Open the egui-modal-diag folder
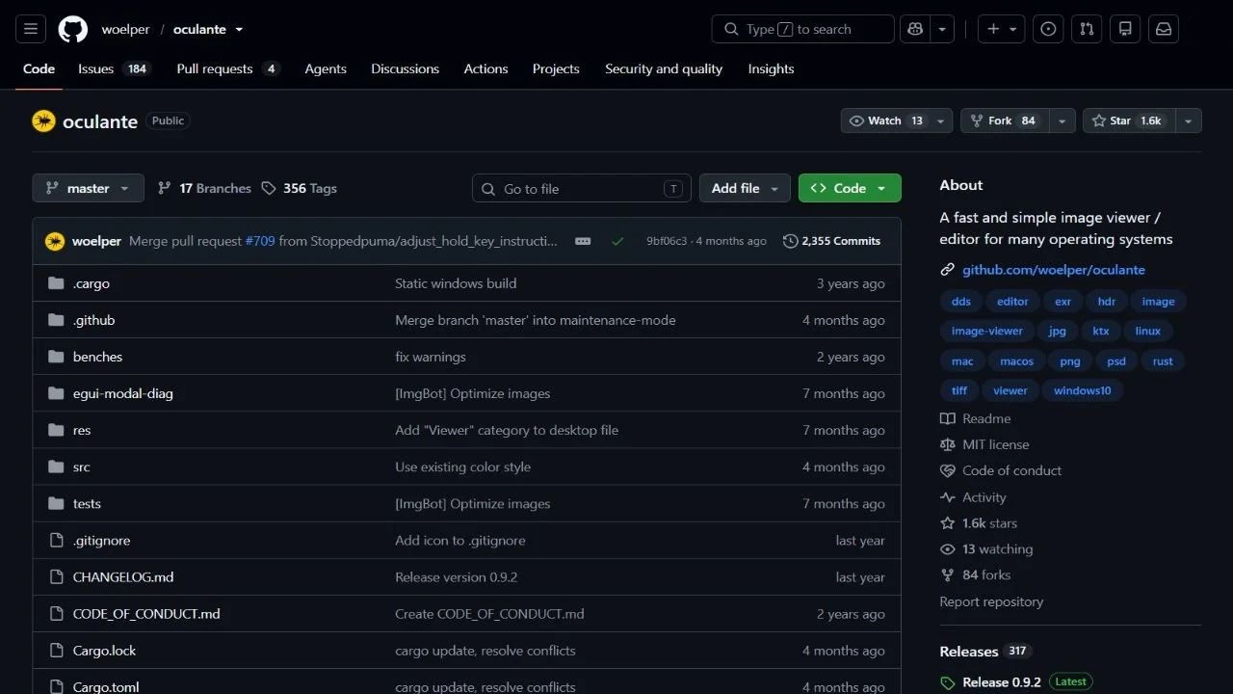This screenshot has height=694, width=1233. point(123,393)
